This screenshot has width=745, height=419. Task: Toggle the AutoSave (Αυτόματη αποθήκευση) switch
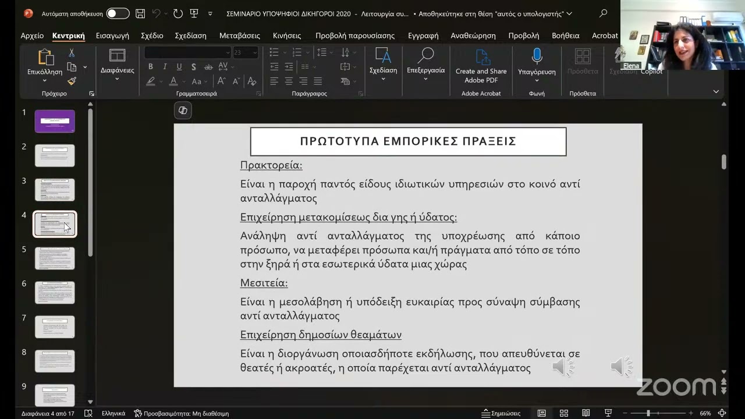[x=118, y=13]
